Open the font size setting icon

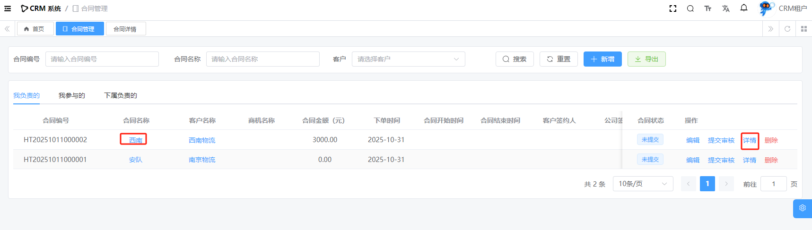(x=708, y=9)
